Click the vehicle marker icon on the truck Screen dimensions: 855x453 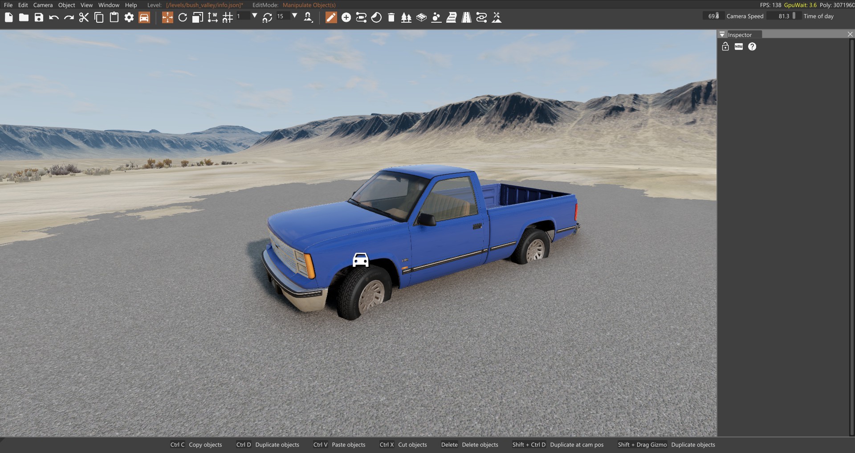click(x=361, y=260)
